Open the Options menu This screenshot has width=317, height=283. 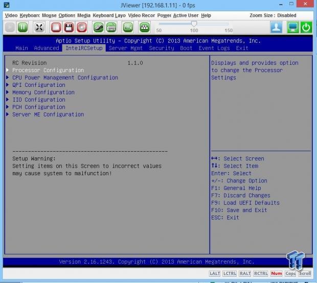click(66, 15)
